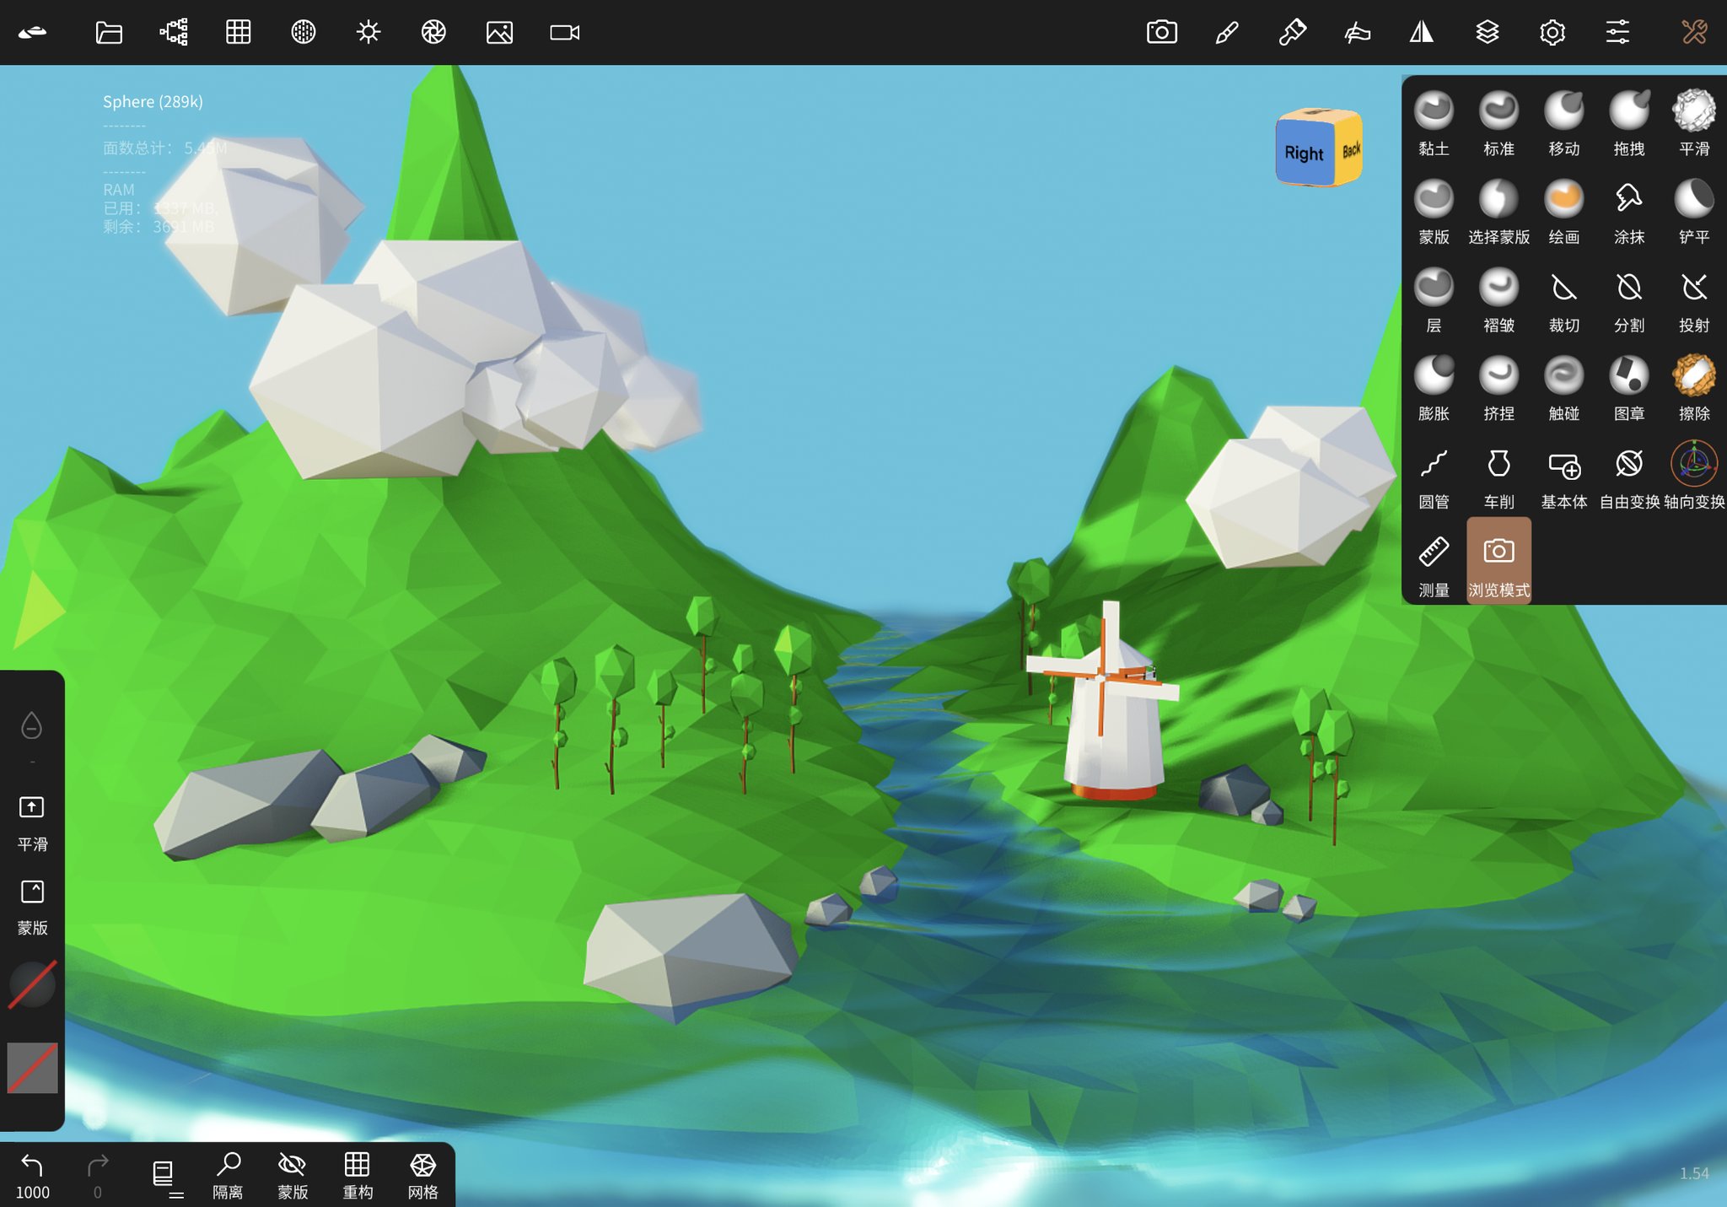This screenshot has width=1727, height=1207.
Task: Toggle 隔离 (Solo) mode
Action: click(228, 1176)
